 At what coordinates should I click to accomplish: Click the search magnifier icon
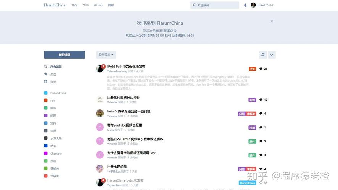click(x=195, y=5)
